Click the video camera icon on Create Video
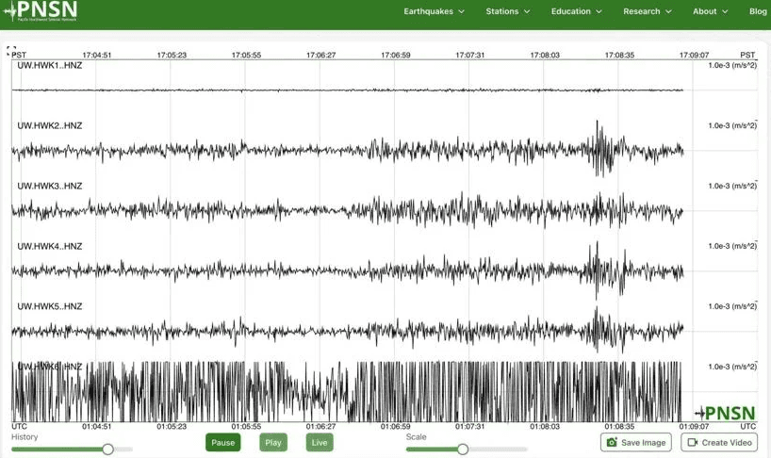771x458 pixels. [x=692, y=442]
